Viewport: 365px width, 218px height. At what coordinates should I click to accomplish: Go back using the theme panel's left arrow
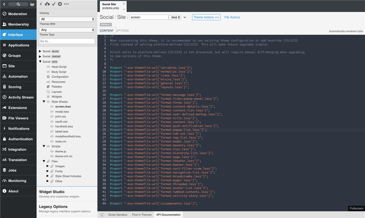[x=41, y=4]
